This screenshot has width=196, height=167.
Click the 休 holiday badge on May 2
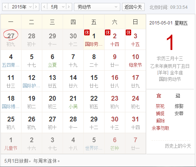(x=107, y=32)
